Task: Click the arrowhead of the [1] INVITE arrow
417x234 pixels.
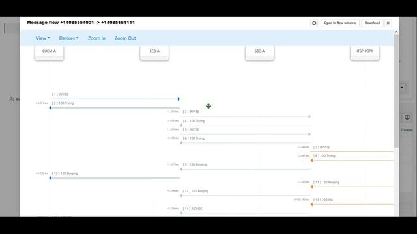Action: pos(179,99)
